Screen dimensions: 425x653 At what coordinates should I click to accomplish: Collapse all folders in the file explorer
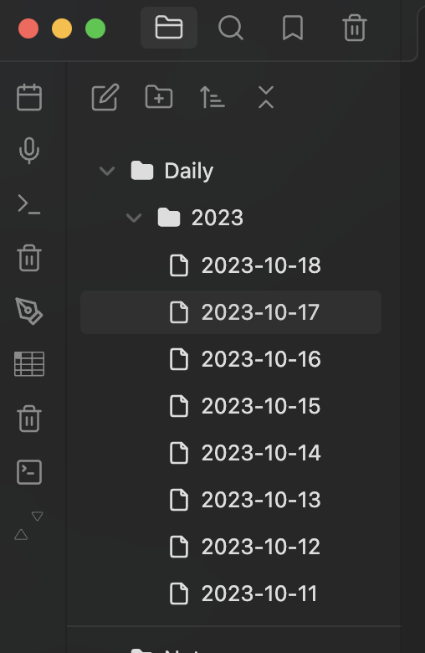266,97
